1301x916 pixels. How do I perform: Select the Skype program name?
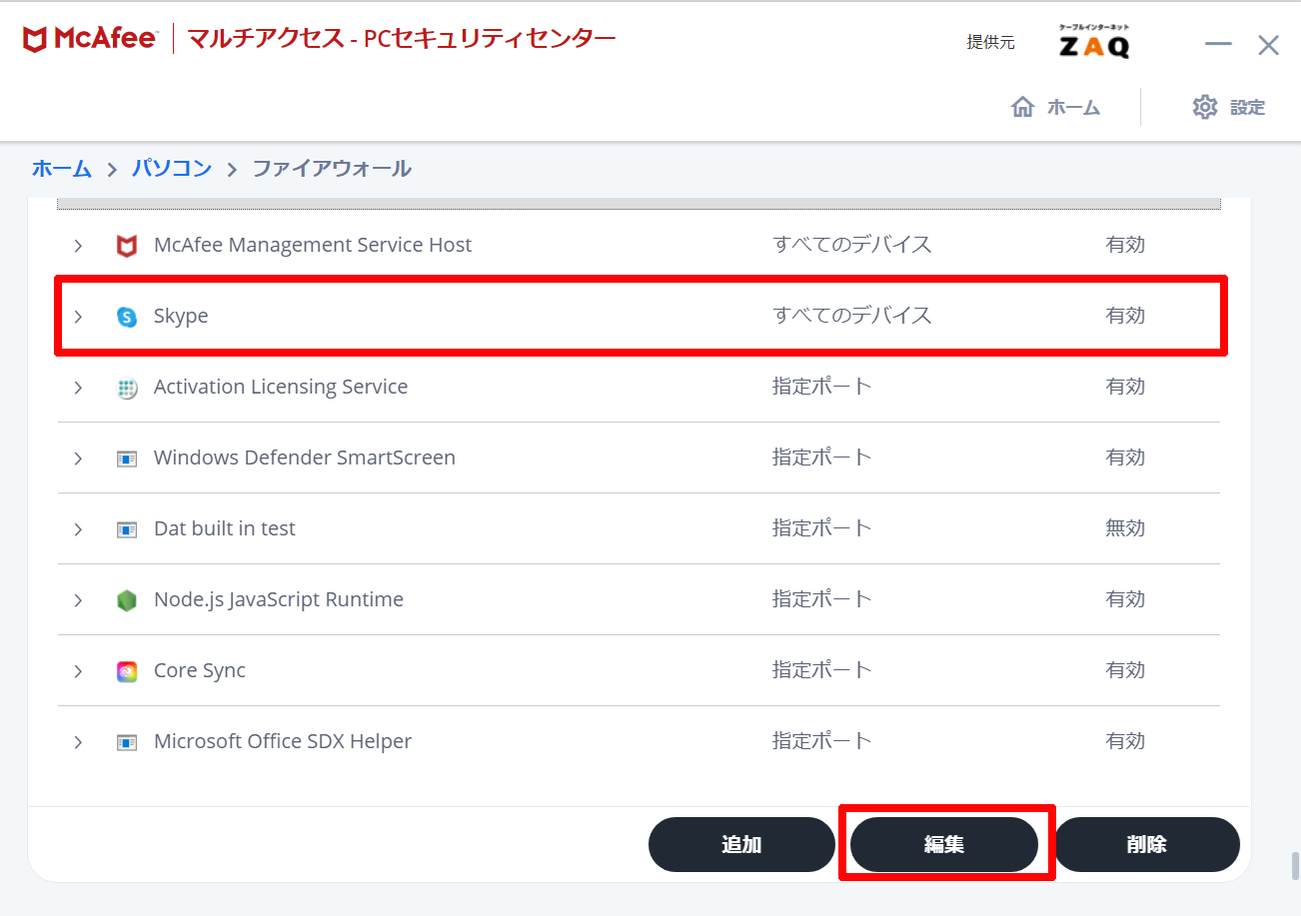coord(181,316)
